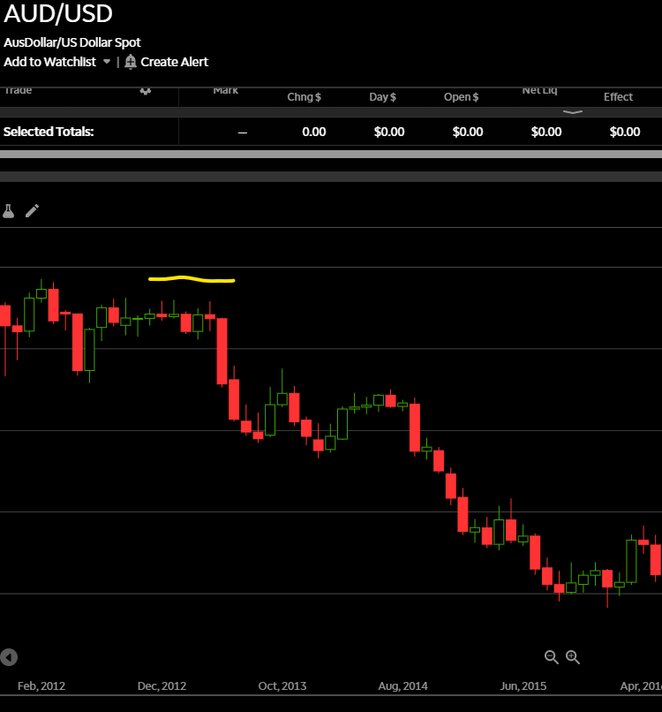Click the Create Alert bell icon
This screenshot has width=662, height=712.
point(131,62)
